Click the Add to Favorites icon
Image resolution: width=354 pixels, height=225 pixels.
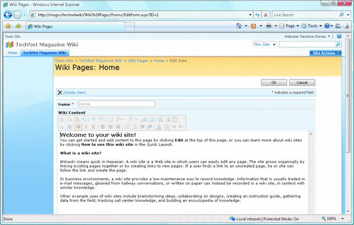pos(18,26)
